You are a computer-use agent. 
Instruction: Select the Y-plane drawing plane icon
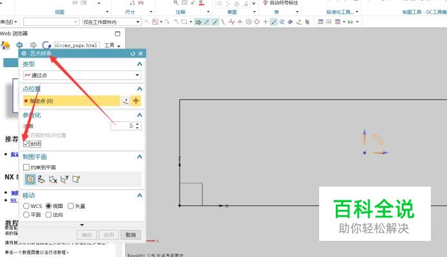pos(65,179)
